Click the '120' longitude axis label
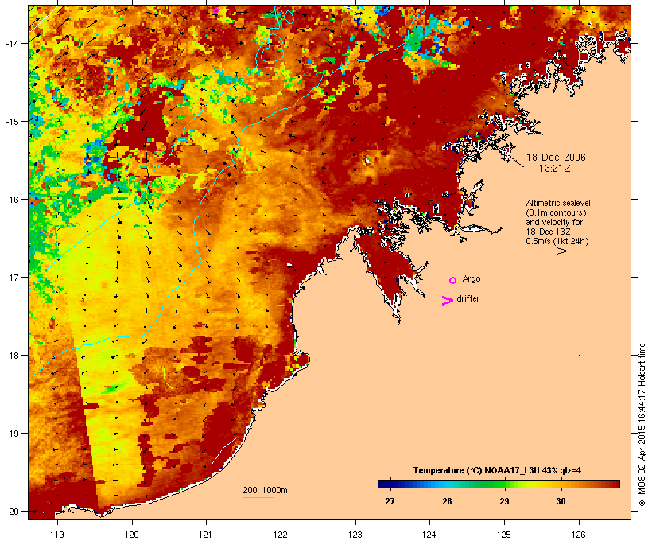Viewport: 652px width, 541px height. [x=132, y=535]
